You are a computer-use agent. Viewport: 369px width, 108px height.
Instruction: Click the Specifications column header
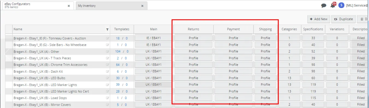(313, 29)
